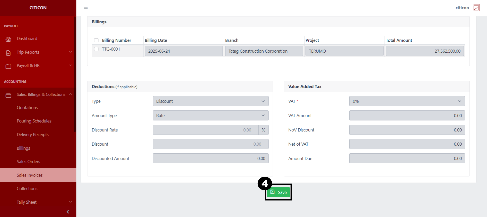Image resolution: width=487 pixels, height=217 pixels.
Task: Toggle the select-all billings checkbox
Action: coord(96,40)
